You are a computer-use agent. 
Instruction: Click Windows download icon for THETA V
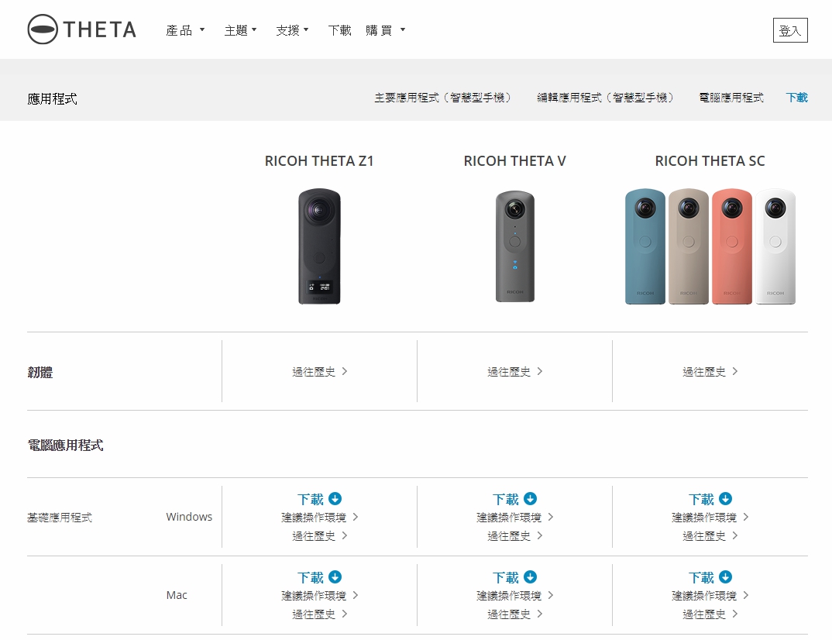click(530, 499)
